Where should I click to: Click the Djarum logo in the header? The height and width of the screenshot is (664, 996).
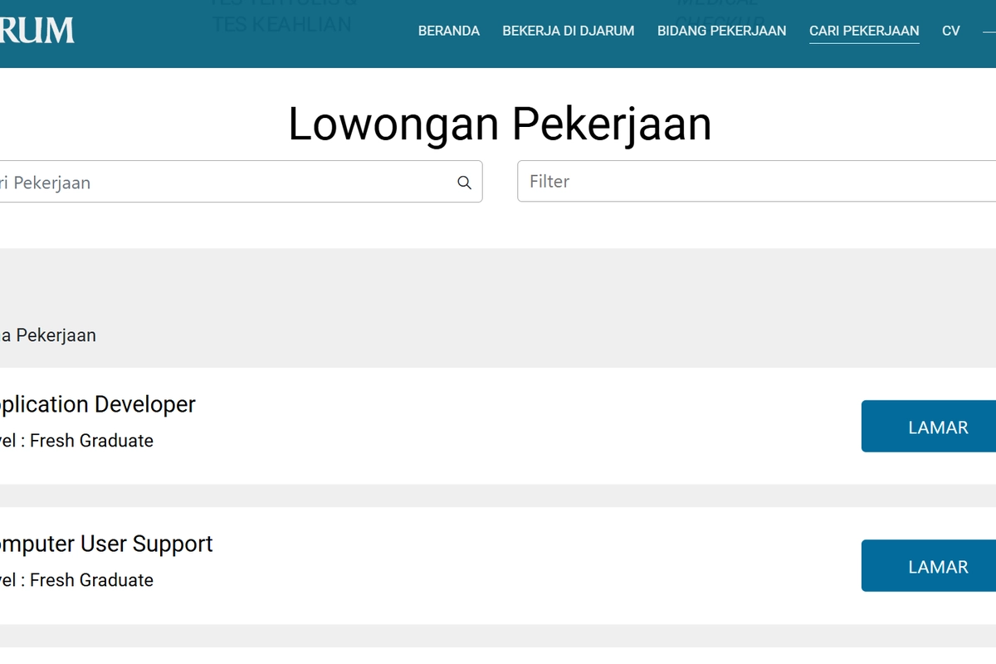[x=37, y=31]
